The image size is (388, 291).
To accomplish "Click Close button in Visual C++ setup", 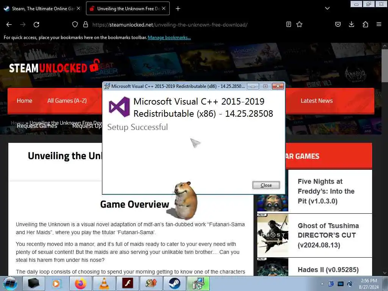I will pos(266,185).
